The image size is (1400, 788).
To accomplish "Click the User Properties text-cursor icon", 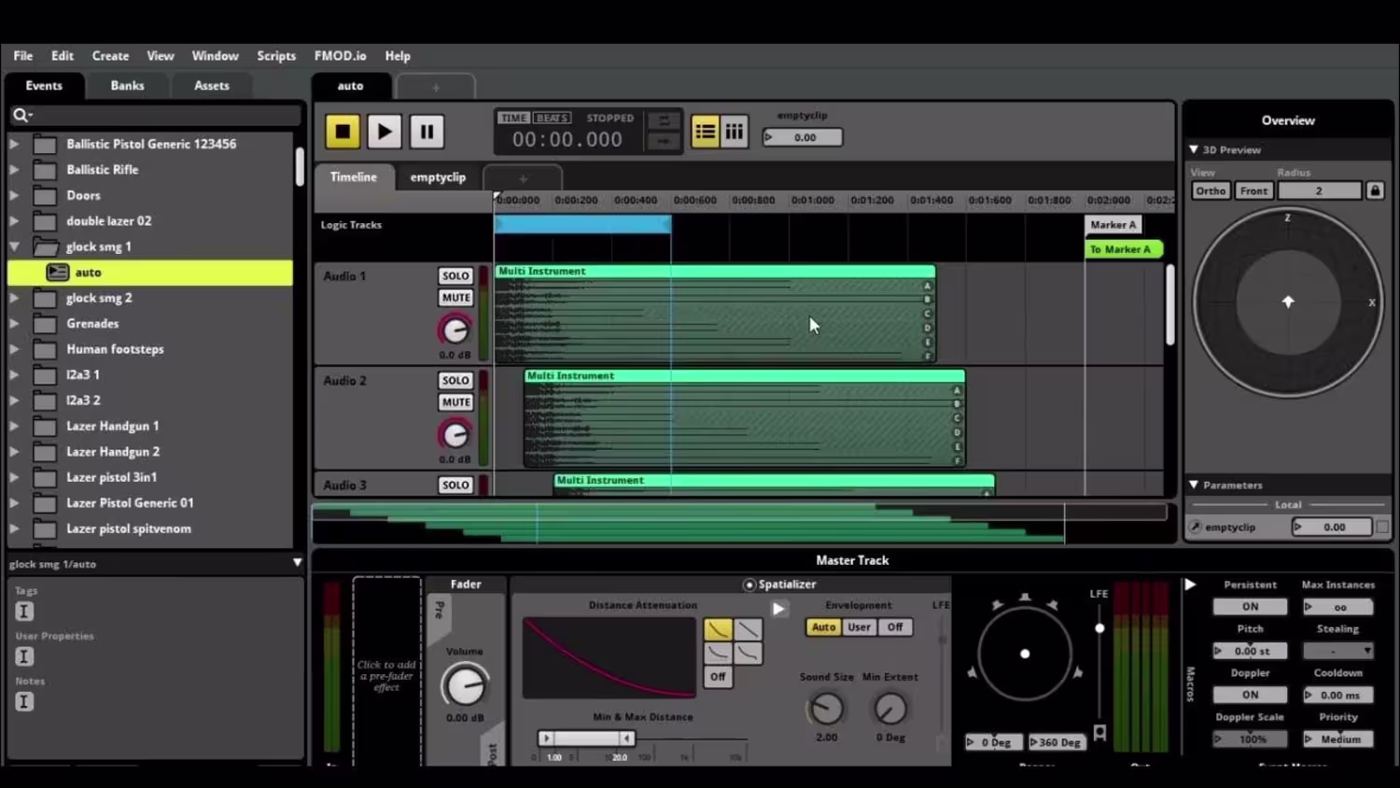I will tap(24, 656).
